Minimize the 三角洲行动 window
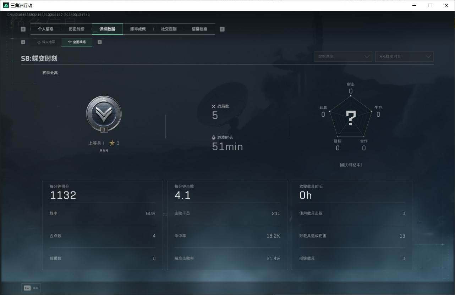Image resolution: width=455 pixels, height=295 pixels. point(414,5)
